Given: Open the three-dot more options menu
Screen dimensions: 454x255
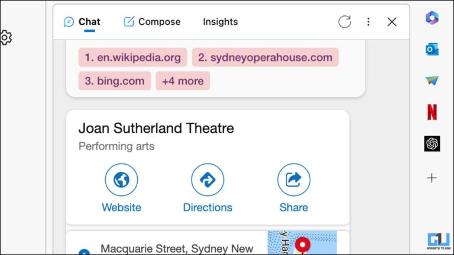Looking at the screenshot, I should pos(368,22).
